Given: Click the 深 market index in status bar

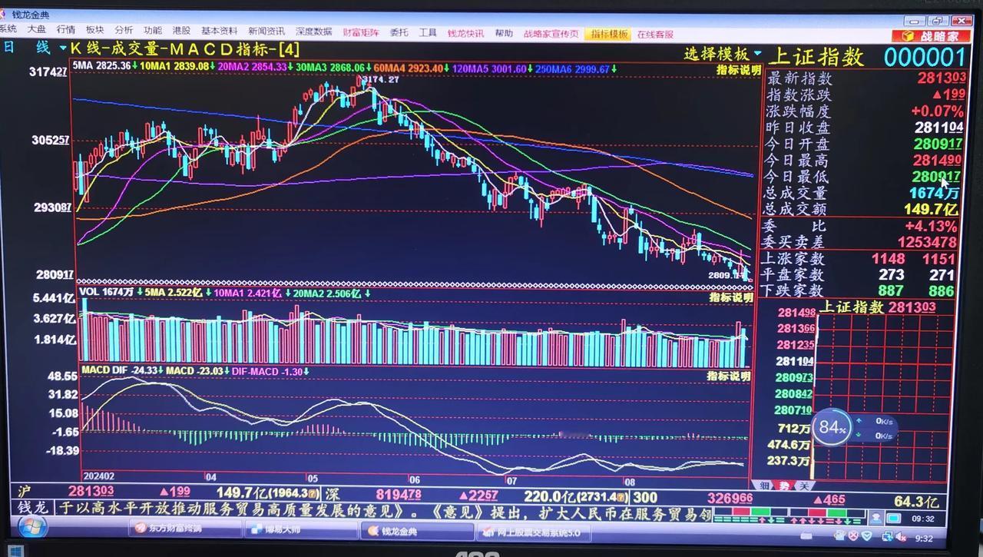Looking at the screenshot, I should (332, 495).
